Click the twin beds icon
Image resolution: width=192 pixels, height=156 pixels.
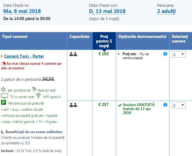48,79
